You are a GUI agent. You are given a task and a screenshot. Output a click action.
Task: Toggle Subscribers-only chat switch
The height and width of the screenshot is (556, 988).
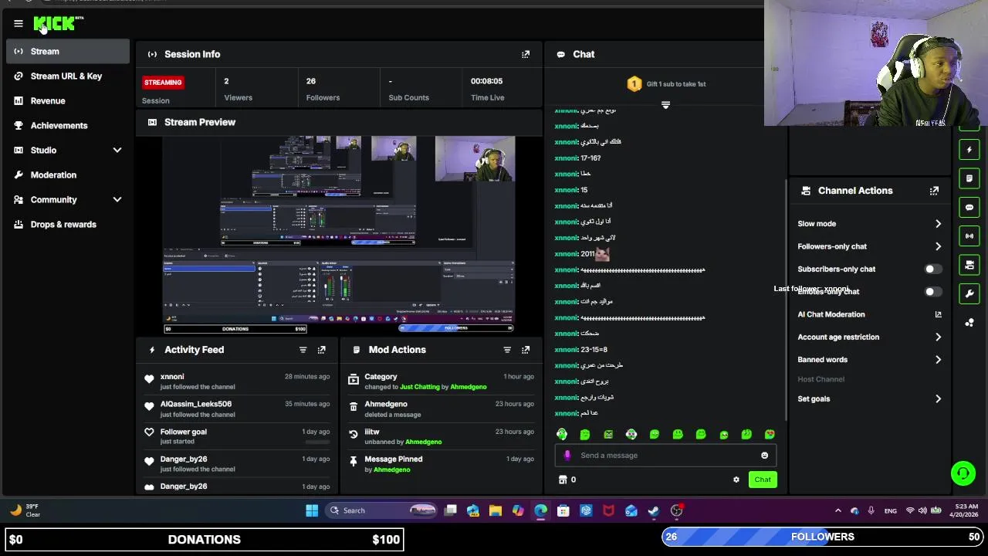pos(933,270)
